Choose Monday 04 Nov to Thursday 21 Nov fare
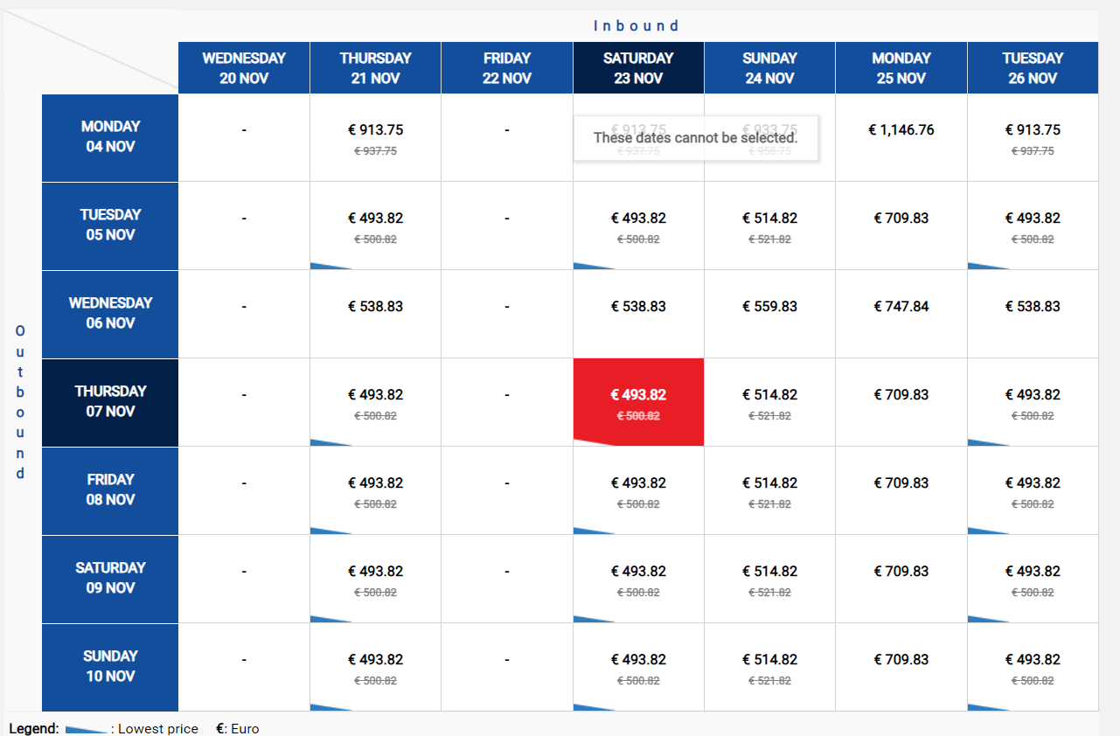The height and width of the screenshot is (736, 1120). pos(375,138)
